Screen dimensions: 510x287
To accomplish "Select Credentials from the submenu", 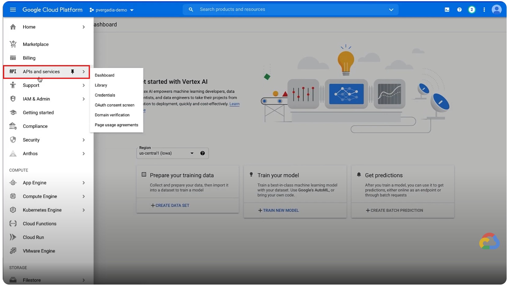I will (105, 95).
